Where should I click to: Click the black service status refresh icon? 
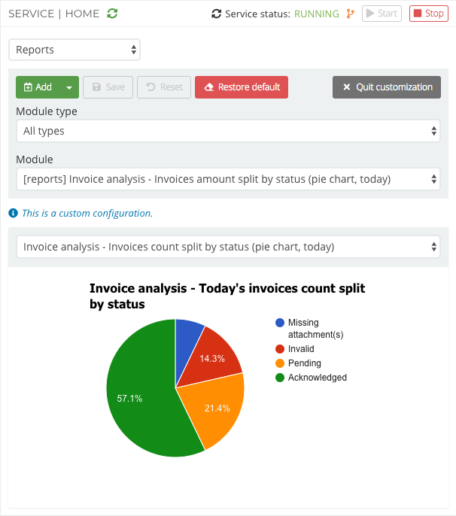tap(217, 14)
